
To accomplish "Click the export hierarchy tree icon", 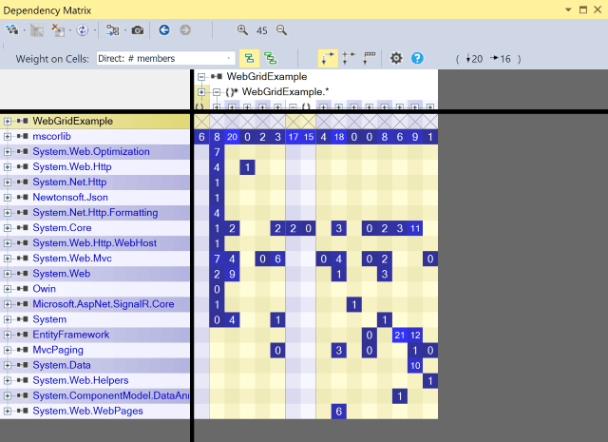I will click(113, 29).
